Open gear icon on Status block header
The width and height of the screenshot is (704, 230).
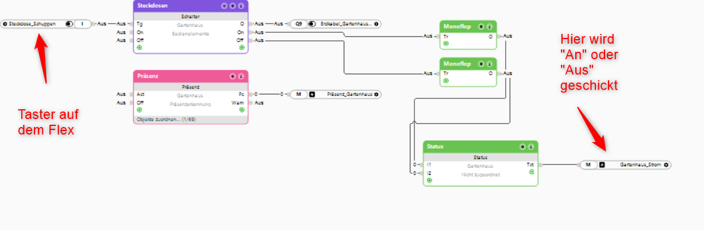522,147
